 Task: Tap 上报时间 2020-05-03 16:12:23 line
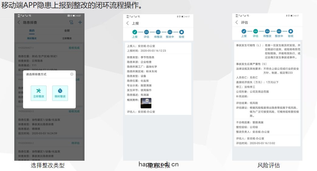pyautogui.click(x=146, y=51)
